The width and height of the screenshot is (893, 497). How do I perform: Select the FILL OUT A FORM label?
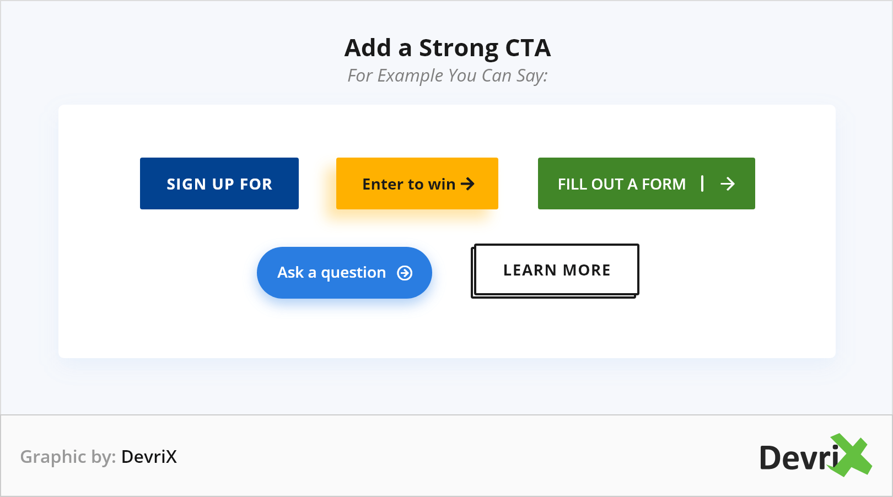tap(621, 184)
